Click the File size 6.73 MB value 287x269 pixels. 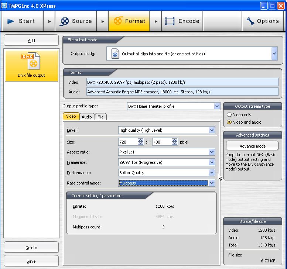click(x=268, y=261)
